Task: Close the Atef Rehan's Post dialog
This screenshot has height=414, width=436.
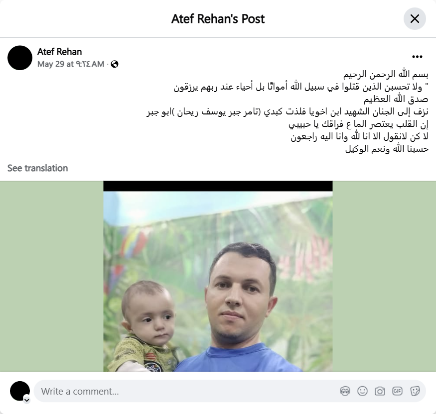Action: 415,19
